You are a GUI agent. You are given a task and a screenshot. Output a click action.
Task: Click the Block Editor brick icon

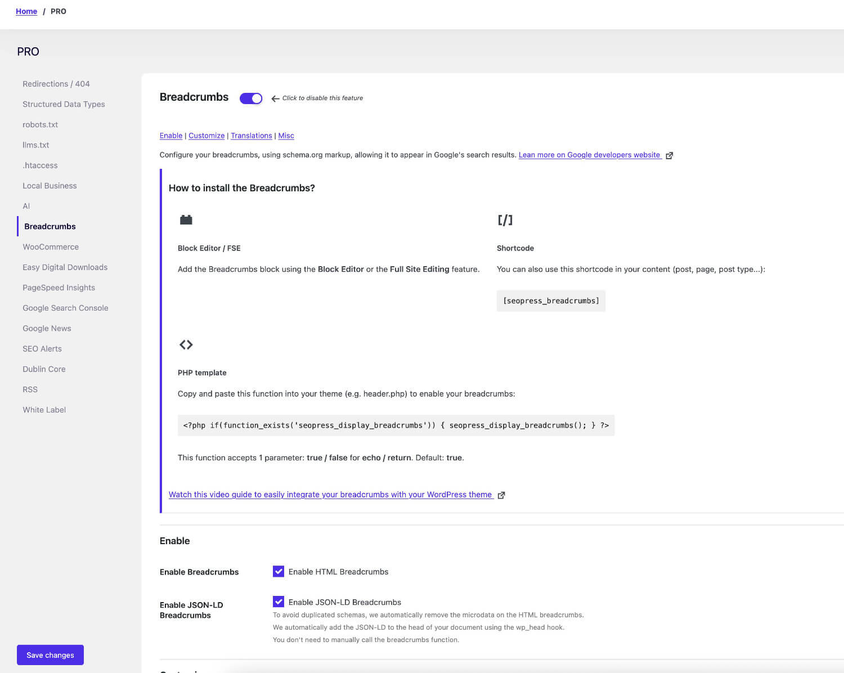pos(186,220)
